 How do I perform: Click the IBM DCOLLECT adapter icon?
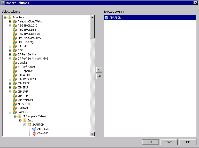15,79
